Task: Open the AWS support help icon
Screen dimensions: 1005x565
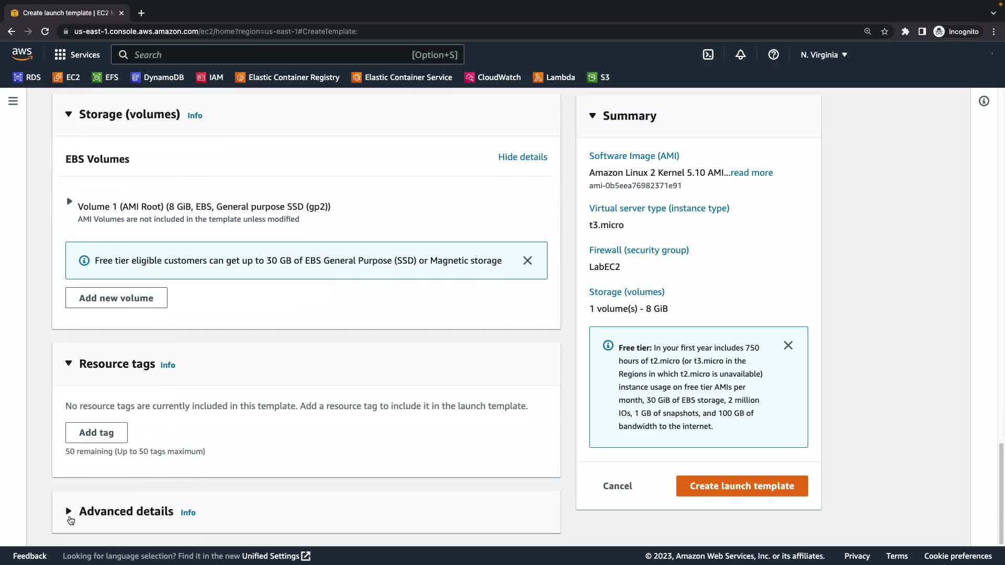Action: (x=773, y=54)
